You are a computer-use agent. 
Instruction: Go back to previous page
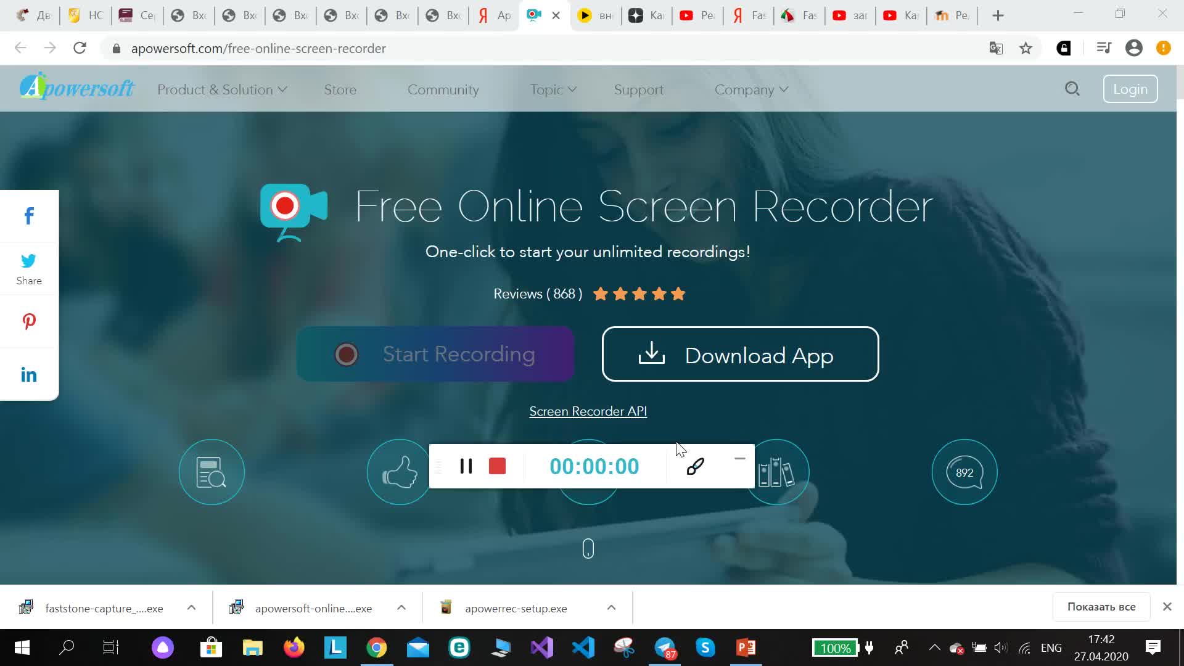click(20, 48)
